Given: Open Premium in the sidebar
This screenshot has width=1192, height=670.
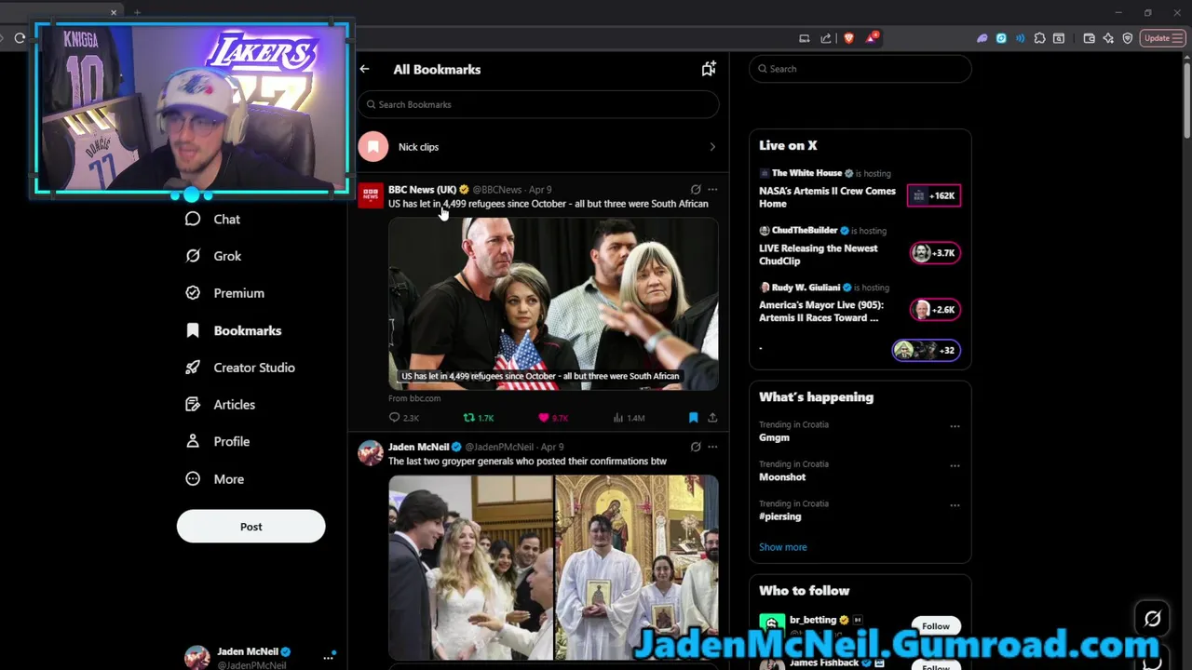Looking at the screenshot, I should pyautogui.click(x=224, y=293).
